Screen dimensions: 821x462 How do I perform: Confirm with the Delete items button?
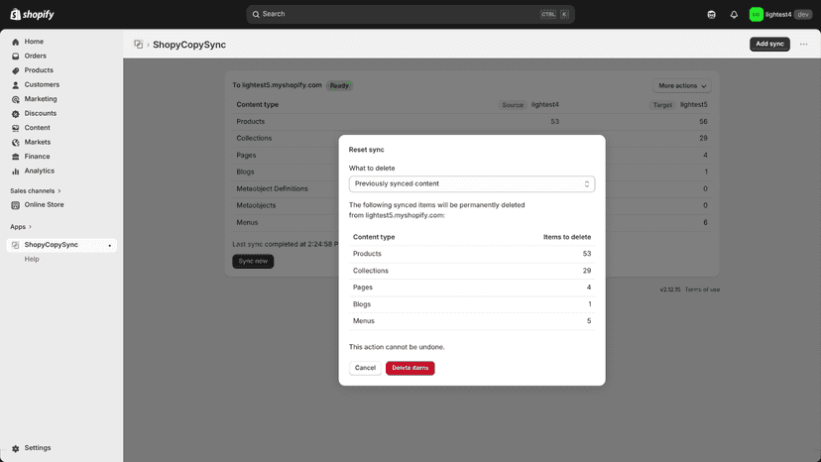pos(410,368)
